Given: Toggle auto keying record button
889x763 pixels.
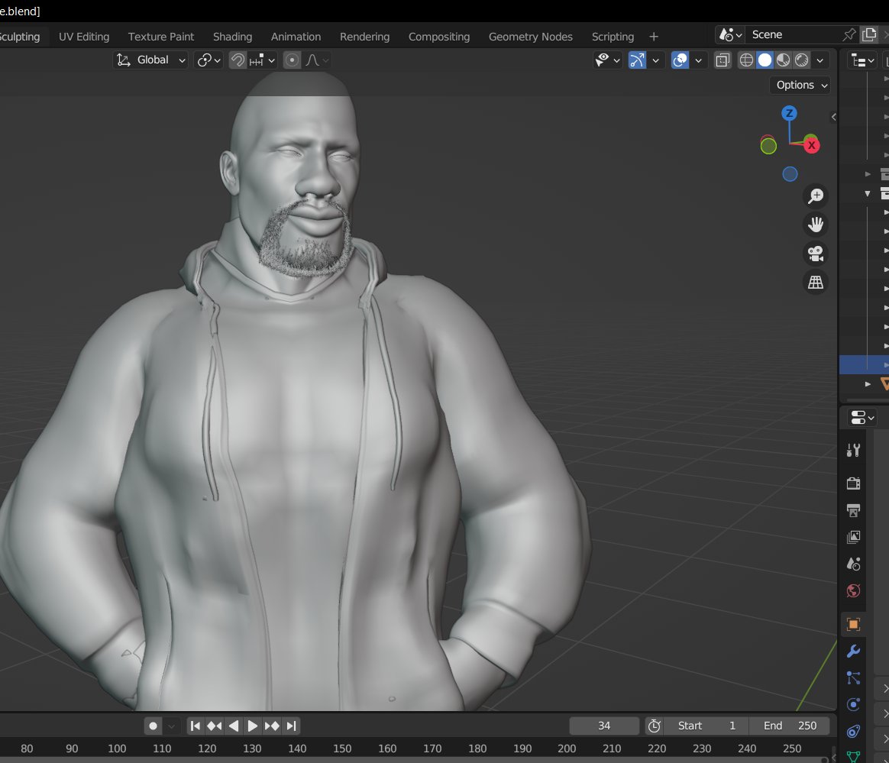Looking at the screenshot, I should pyautogui.click(x=153, y=726).
